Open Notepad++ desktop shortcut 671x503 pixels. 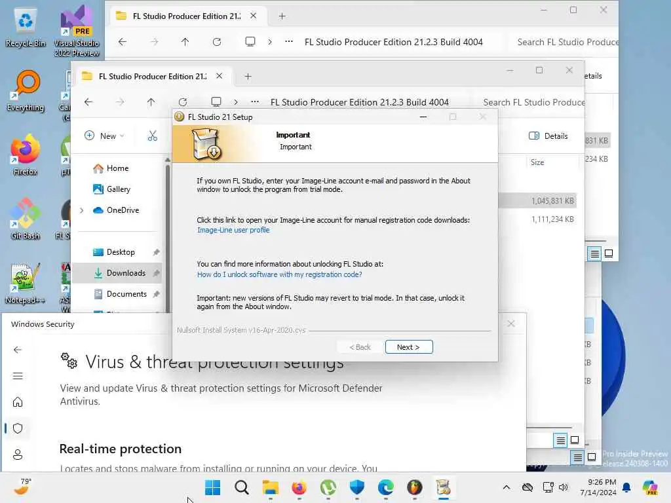(26, 283)
